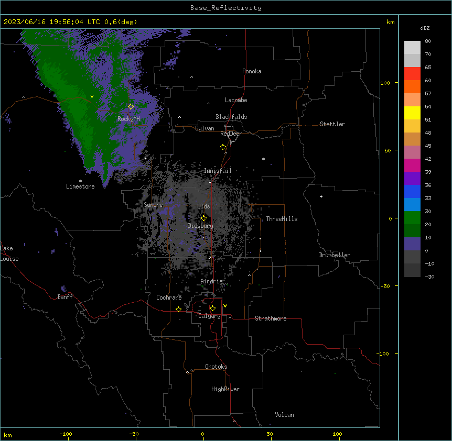Click the Stettler label
The width and height of the screenshot is (452, 441).
point(332,124)
